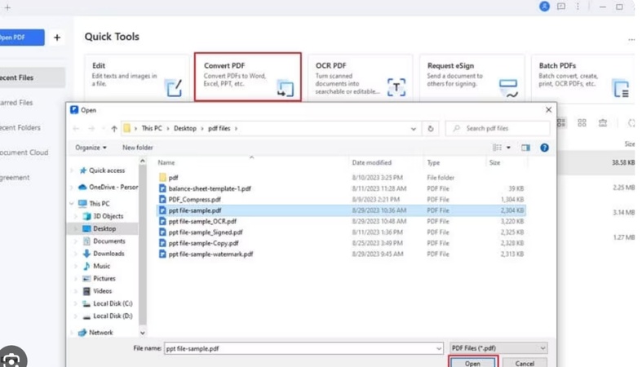This screenshot has height=367, width=642.
Task: Select PDF_Compress.pdf file
Action: coord(194,200)
